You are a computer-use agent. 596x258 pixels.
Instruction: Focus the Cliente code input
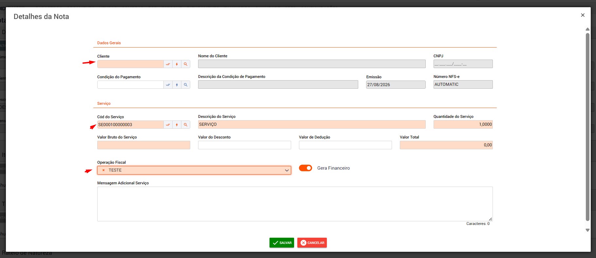click(x=130, y=64)
